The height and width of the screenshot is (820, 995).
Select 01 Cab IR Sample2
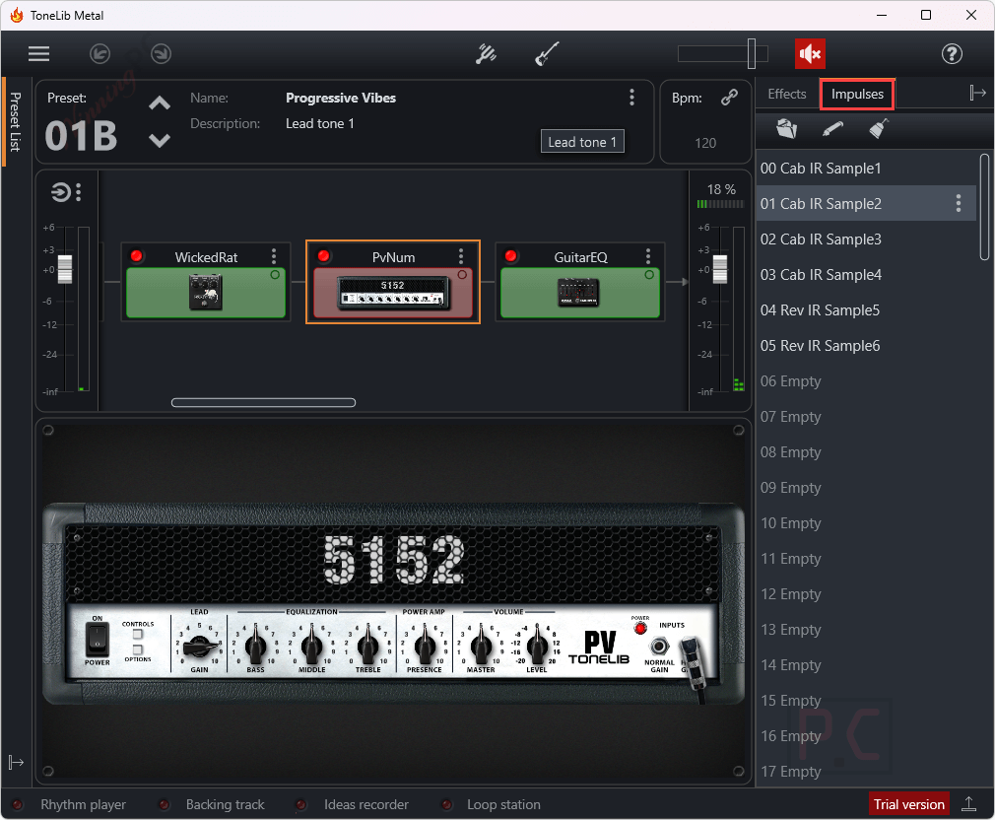[866, 203]
